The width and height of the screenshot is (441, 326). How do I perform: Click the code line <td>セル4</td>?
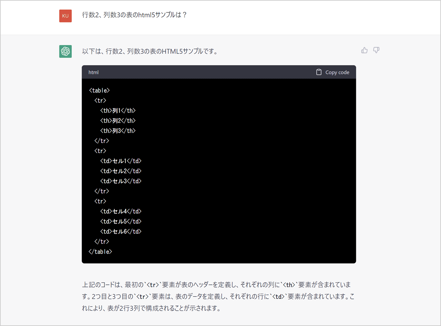(121, 211)
